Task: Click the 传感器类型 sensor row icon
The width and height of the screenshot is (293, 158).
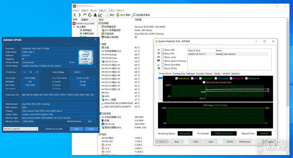Action: [103, 27]
